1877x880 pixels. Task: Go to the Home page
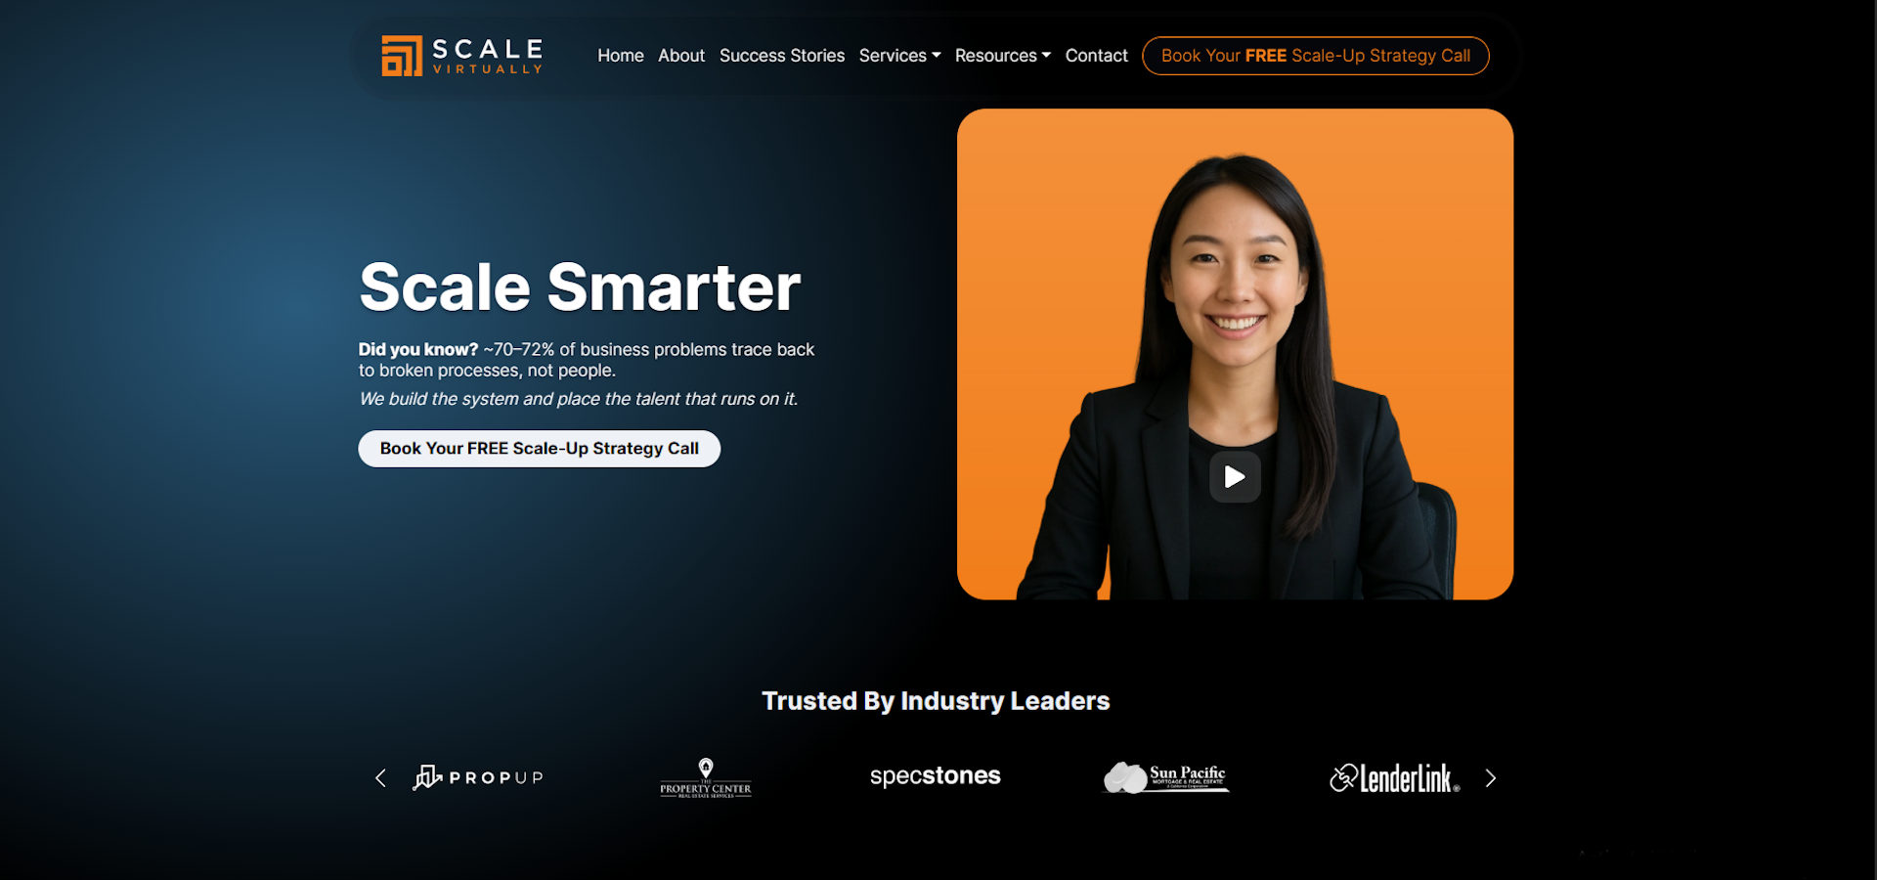(x=621, y=56)
